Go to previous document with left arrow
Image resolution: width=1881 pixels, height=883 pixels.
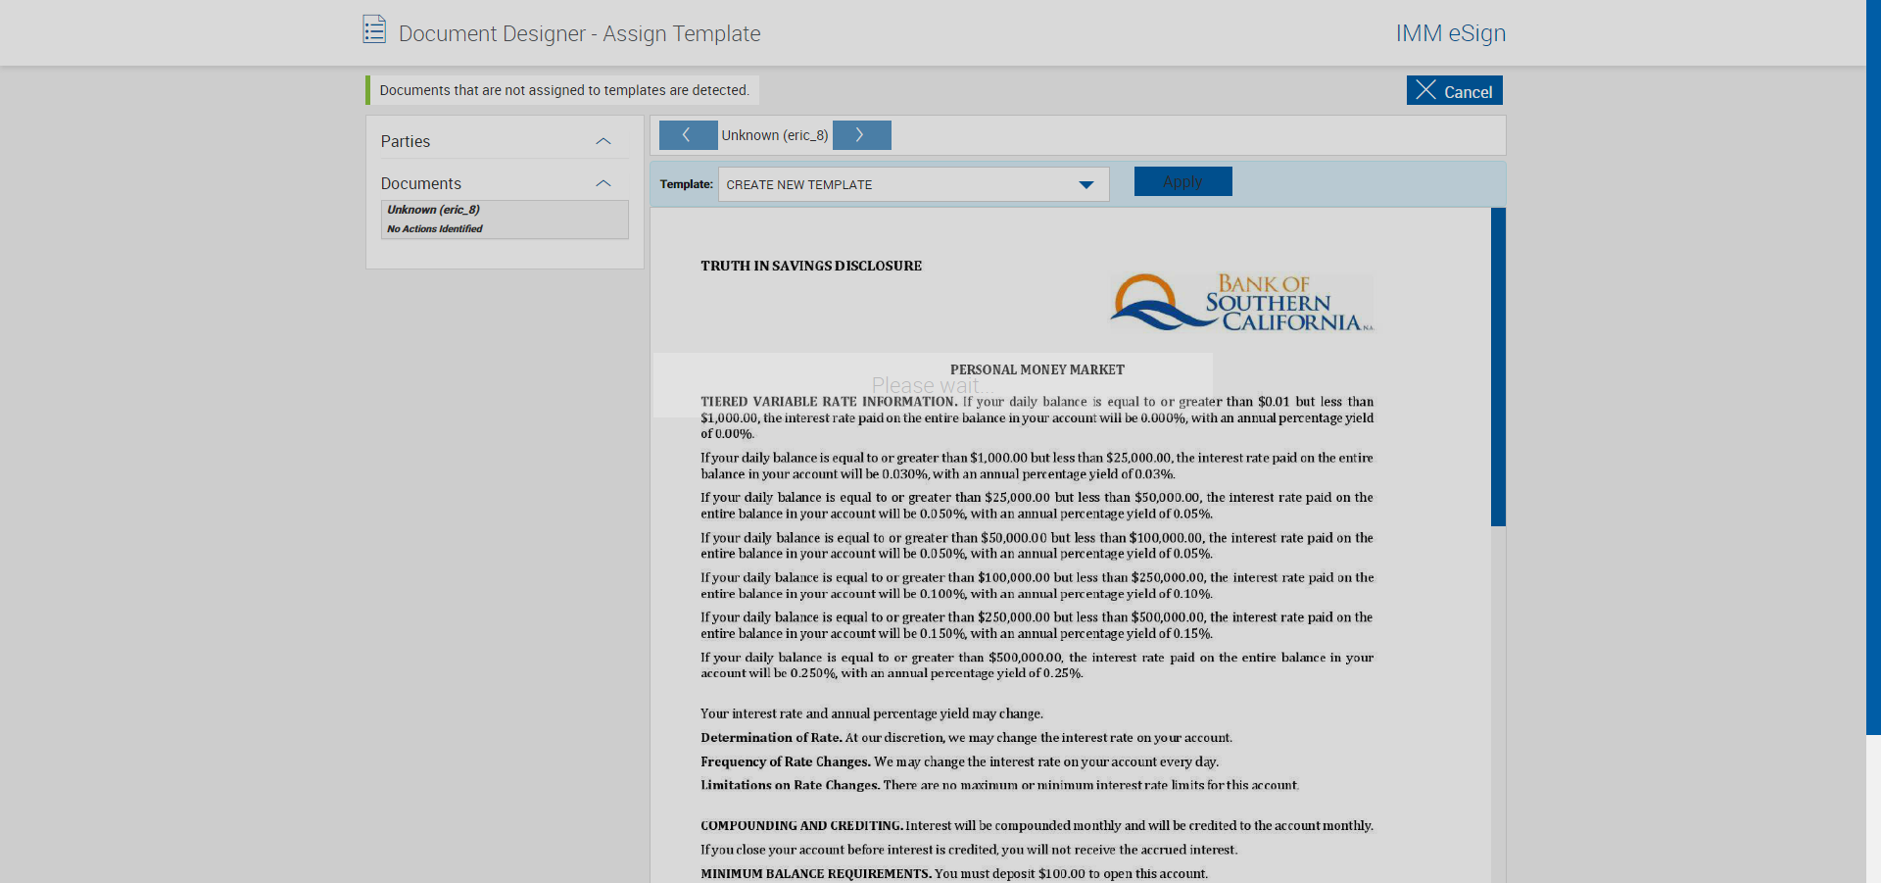[688, 135]
